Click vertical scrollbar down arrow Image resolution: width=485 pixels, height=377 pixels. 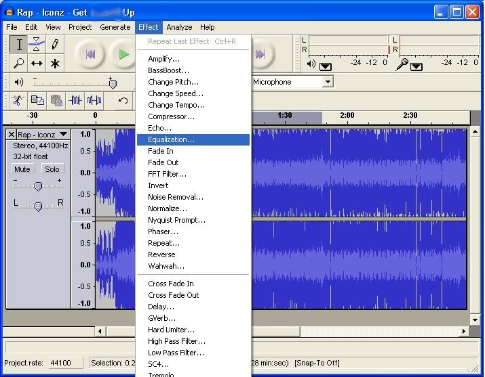point(475,320)
